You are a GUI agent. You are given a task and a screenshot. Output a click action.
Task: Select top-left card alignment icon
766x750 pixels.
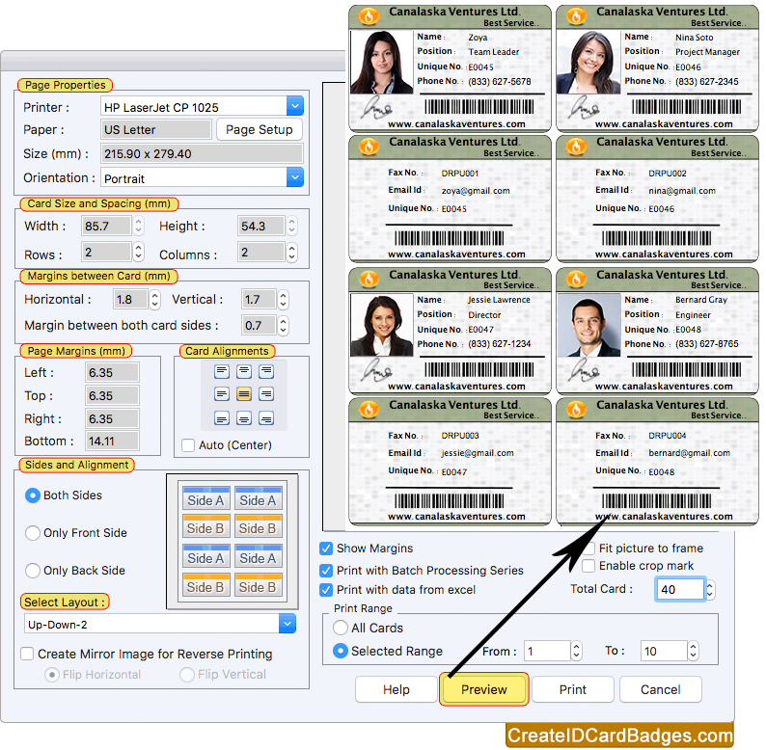click(x=222, y=371)
